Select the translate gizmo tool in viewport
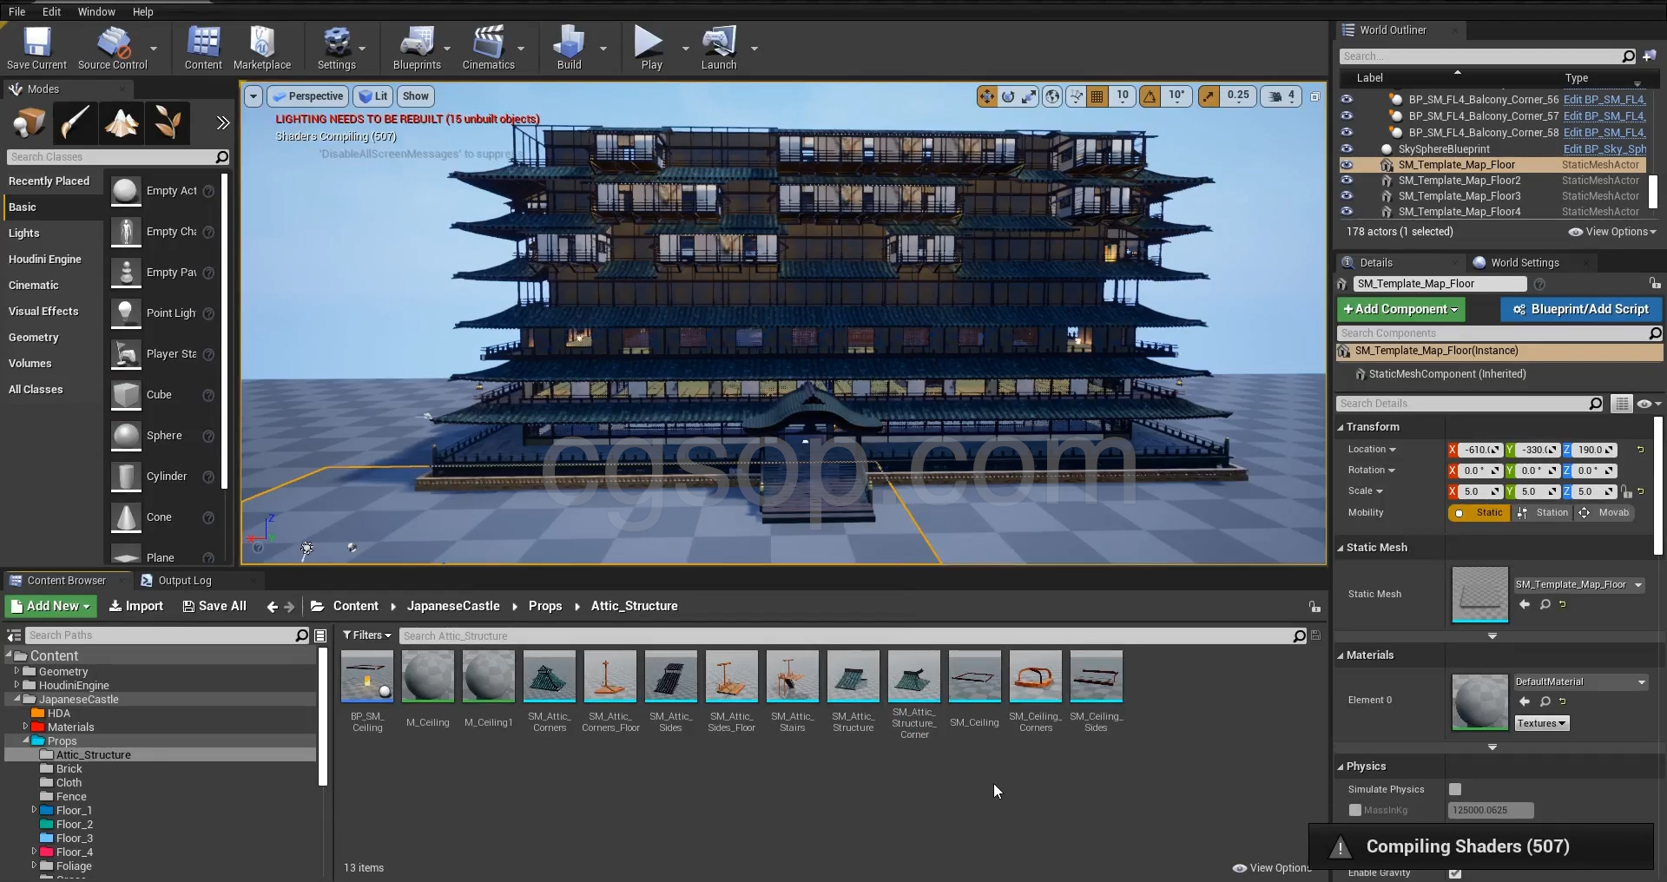 (x=987, y=96)
